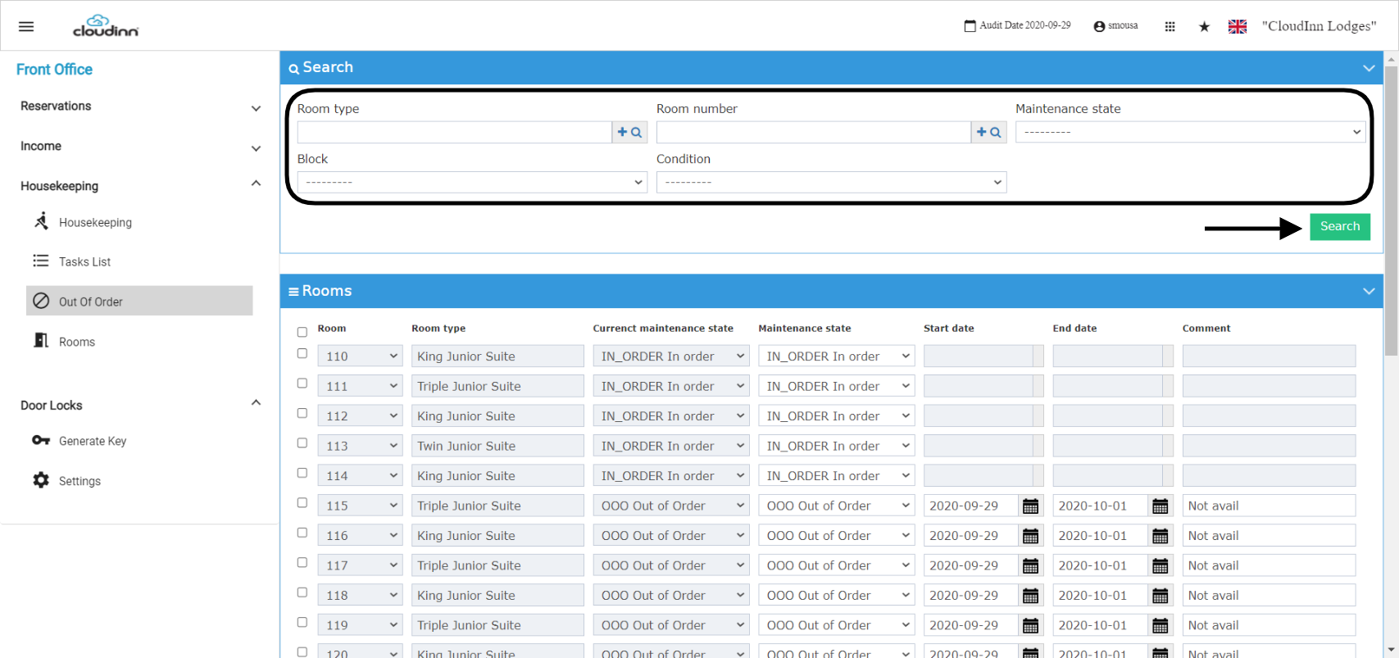Image resolution: width=1399 pixels, height=658 pixels.
Task: Open the End date calendar for room 115
Action: (x=1160, y=506)
